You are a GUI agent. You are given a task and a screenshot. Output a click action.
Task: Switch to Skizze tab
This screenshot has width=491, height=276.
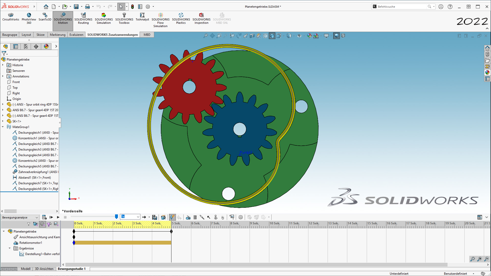(40, 35)
